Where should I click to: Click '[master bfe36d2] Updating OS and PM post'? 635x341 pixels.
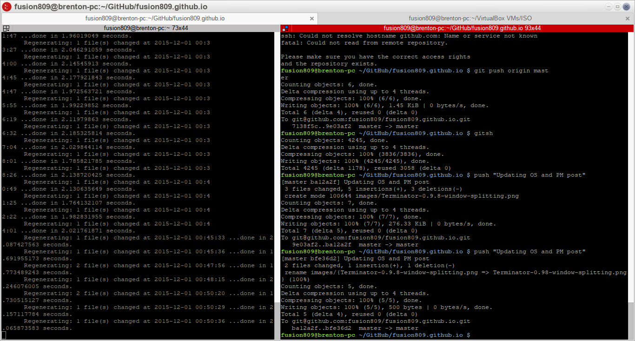point(355,258)
